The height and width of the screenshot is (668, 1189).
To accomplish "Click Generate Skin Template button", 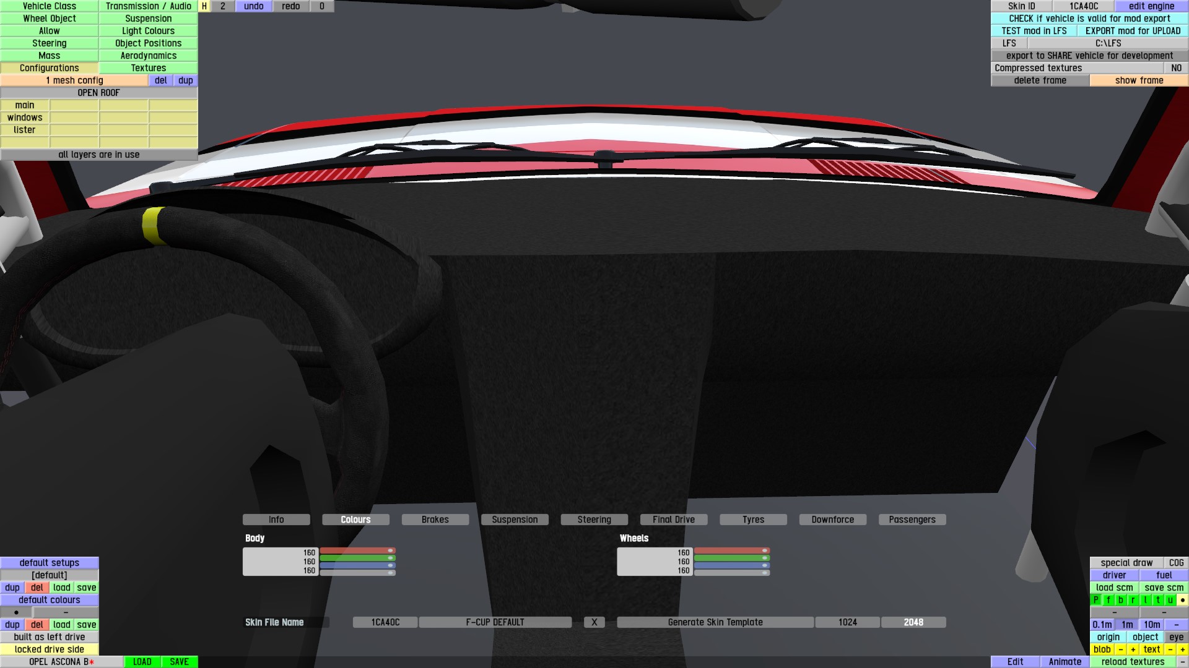I will [715, 622].
